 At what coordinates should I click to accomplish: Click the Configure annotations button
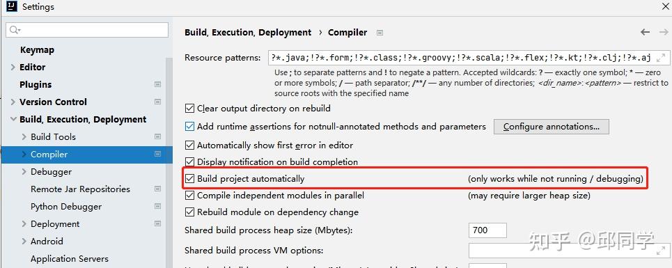tap(551, 127)
